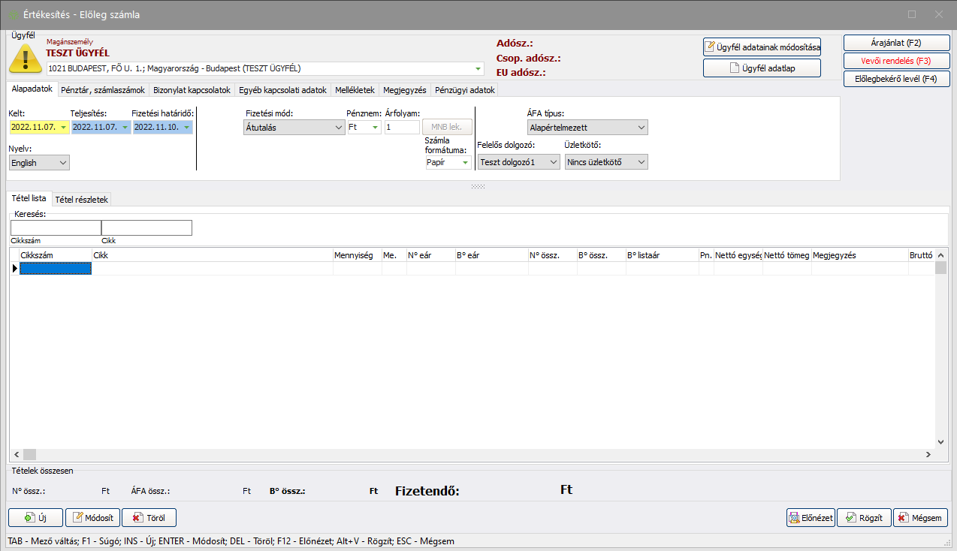
Task: Click the Új button with plus icon
Action: [x=35, y=517]
